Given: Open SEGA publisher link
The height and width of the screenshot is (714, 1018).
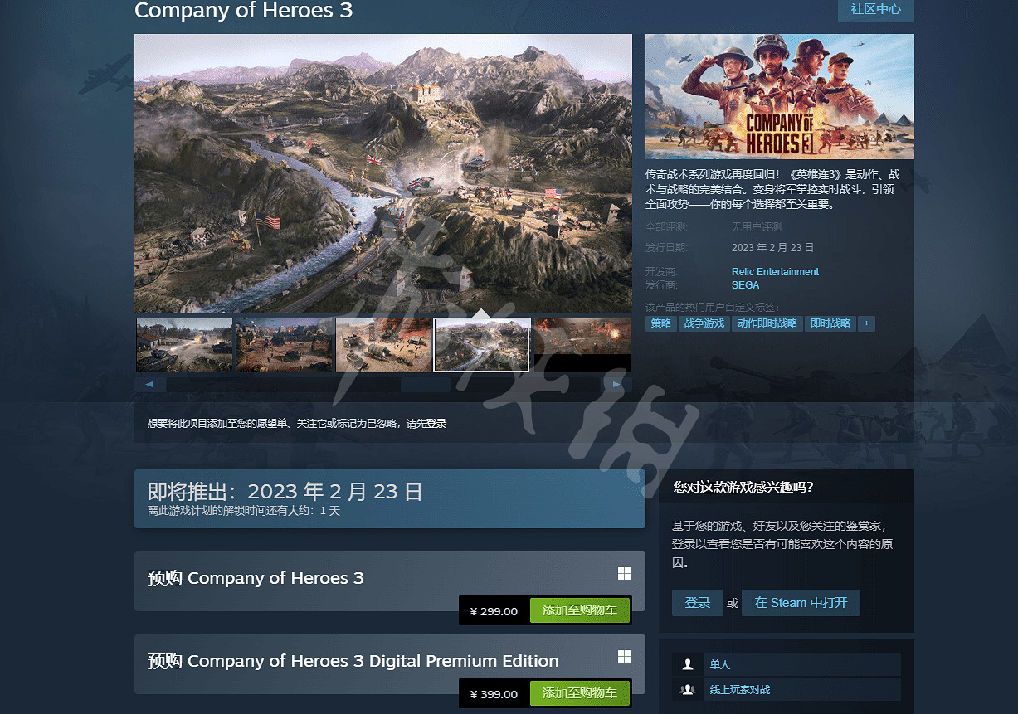Looking at the screenshot, I should (x=745, y=285).
